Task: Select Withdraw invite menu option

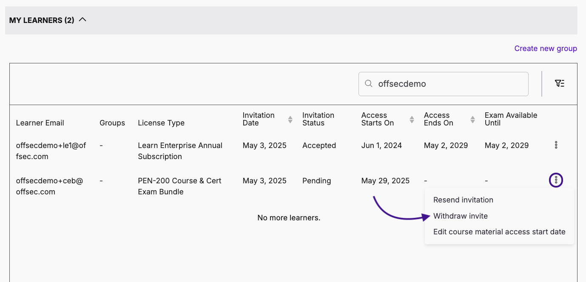Action: click(x=460, y=216)
